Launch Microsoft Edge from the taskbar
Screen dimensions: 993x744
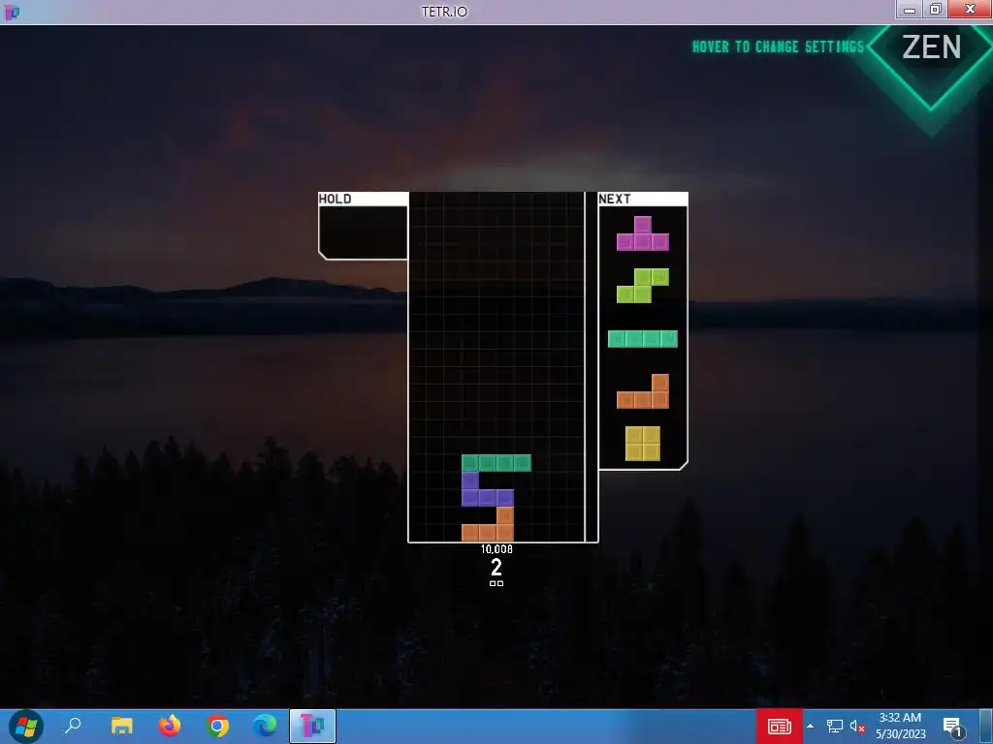click(x=265, y=726)
